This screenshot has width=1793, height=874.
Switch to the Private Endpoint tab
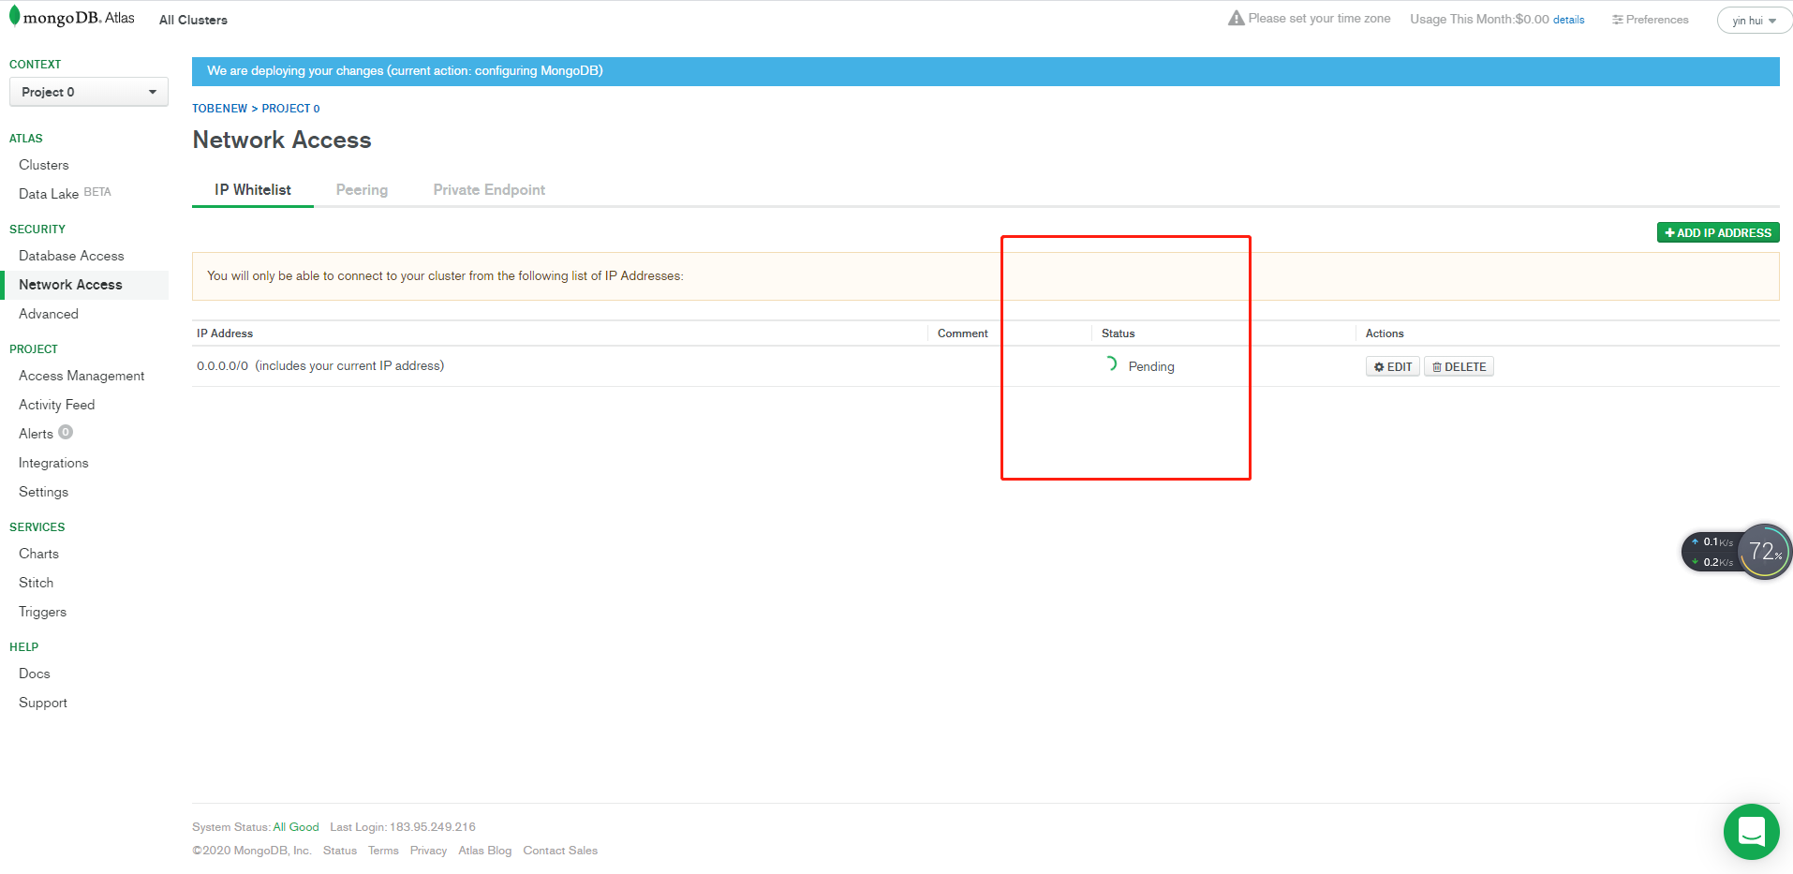tap(489, 190)
